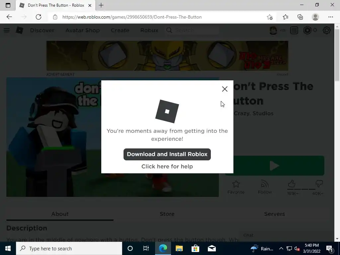
Task: Open Roblox settings gear
Action: pos(327,30)
